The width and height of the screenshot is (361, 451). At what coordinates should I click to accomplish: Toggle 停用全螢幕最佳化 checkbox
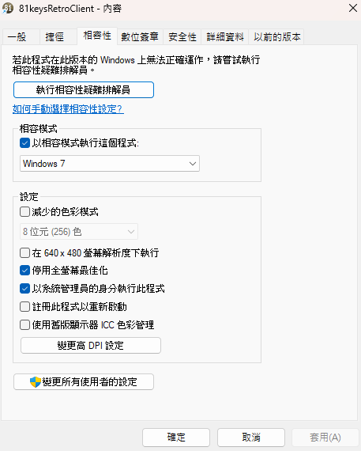[24, 271]
